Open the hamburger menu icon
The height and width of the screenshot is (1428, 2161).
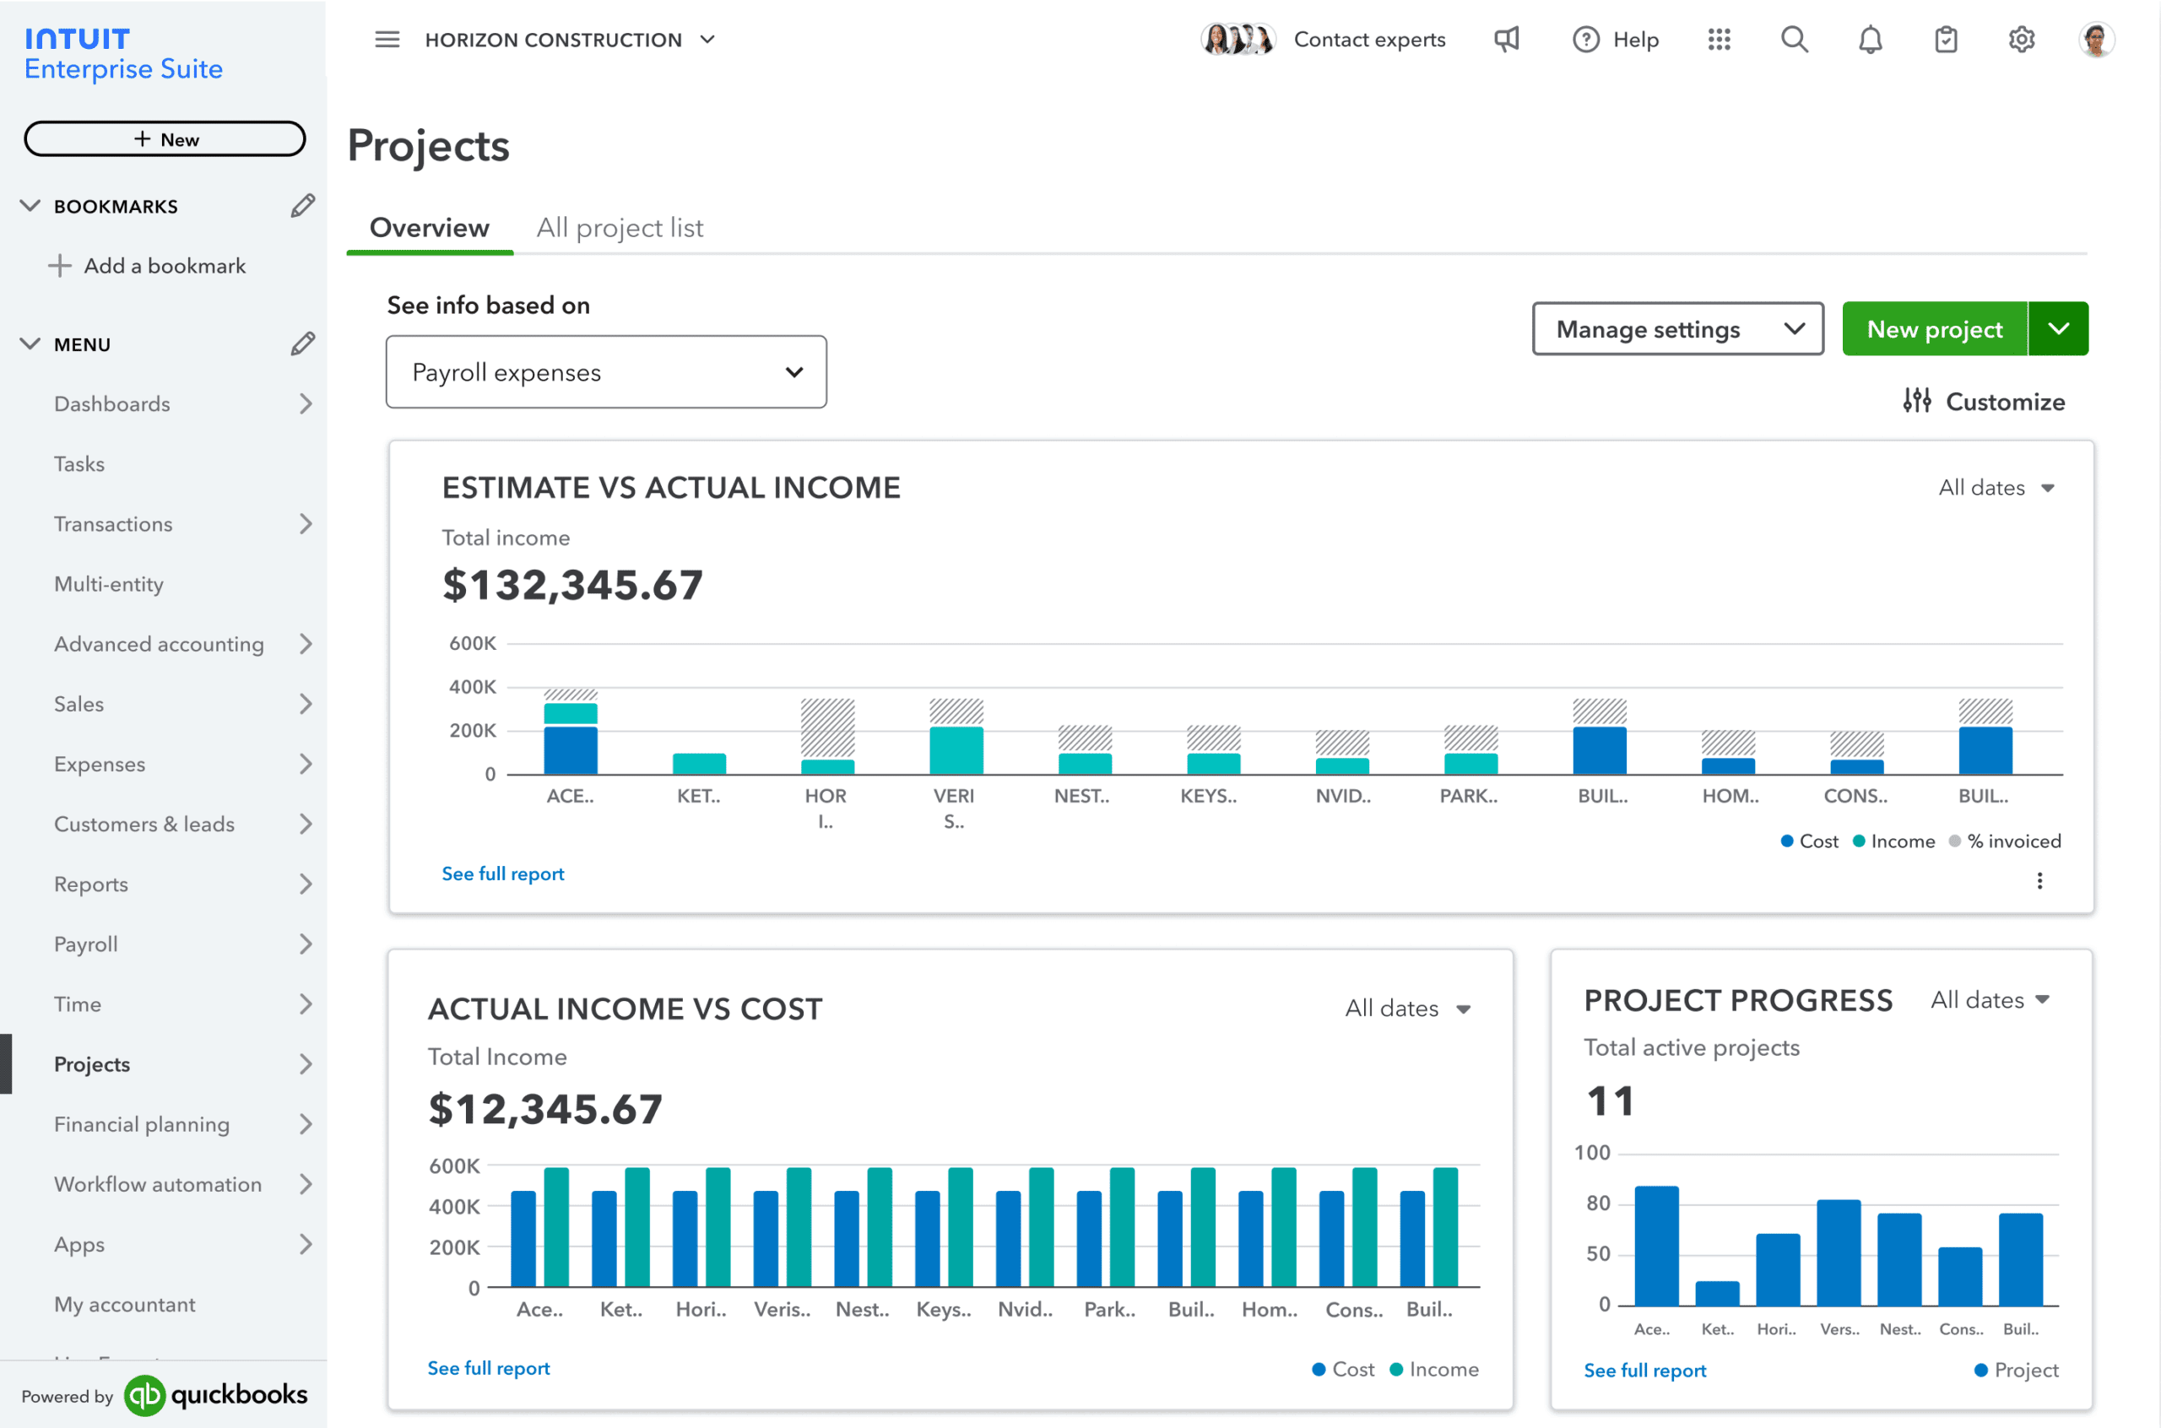click(x=387, y=39)
